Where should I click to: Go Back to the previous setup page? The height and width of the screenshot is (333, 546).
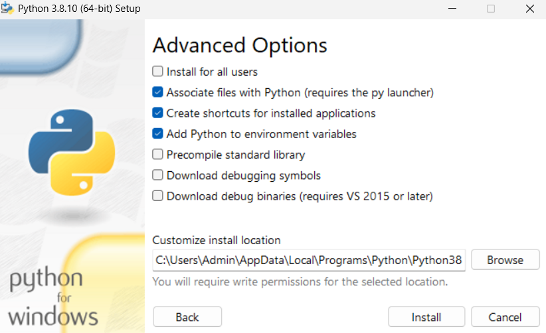tap(187, 317)
